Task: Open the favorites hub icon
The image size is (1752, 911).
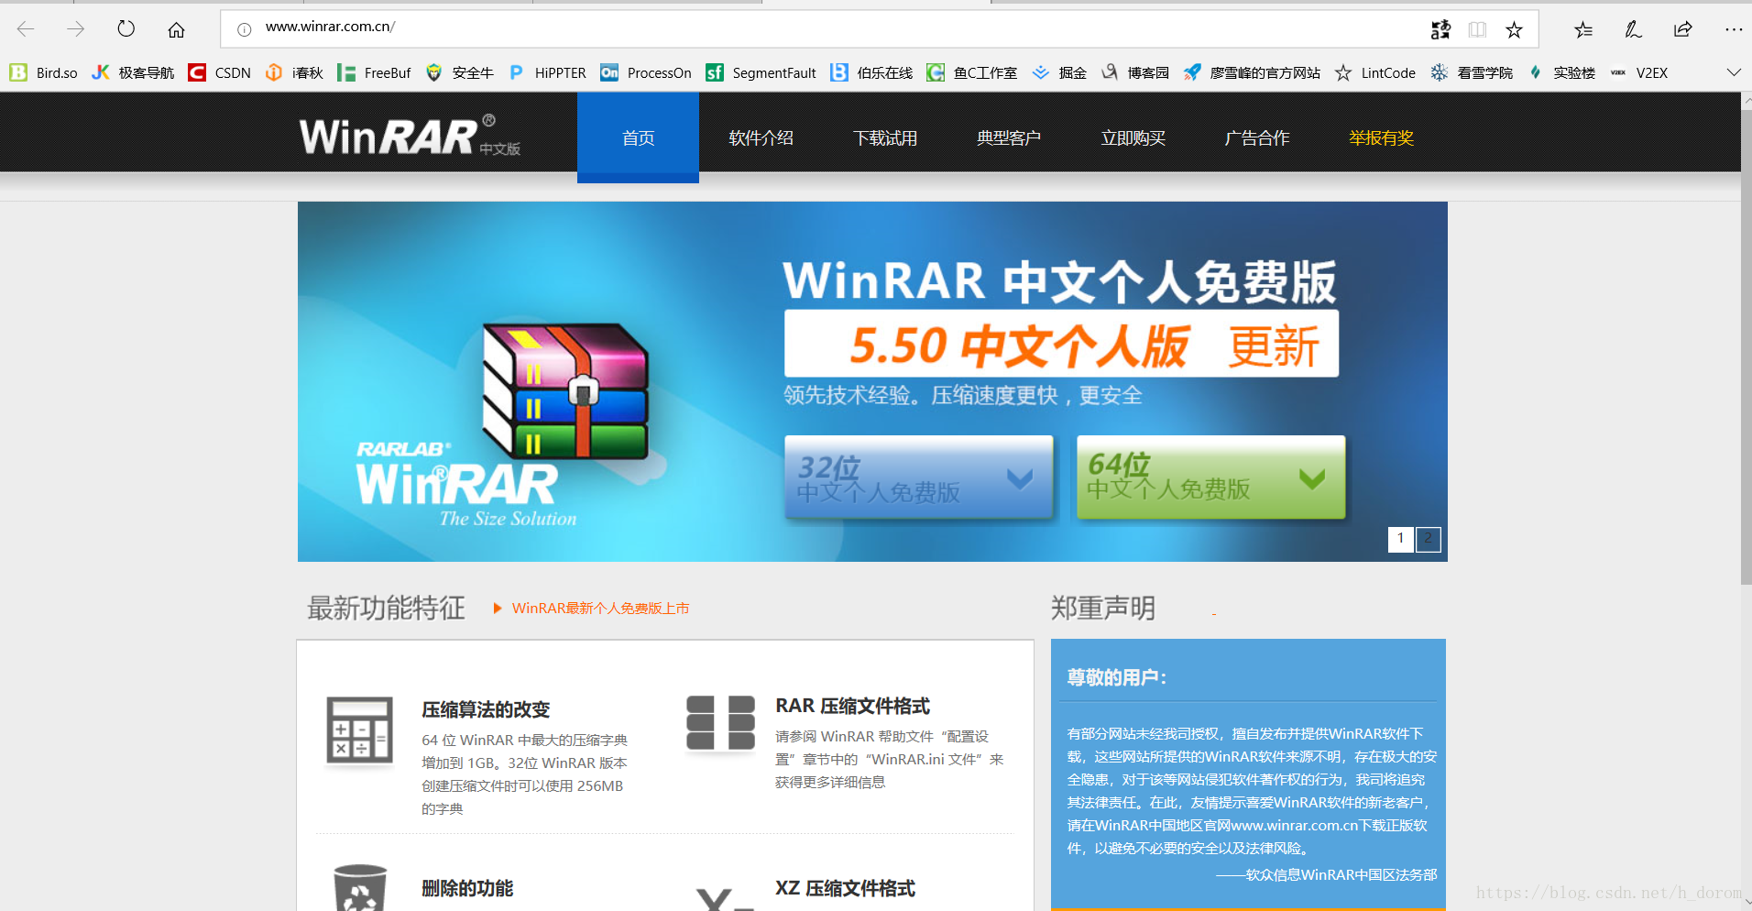Action: click(1583, 29)
